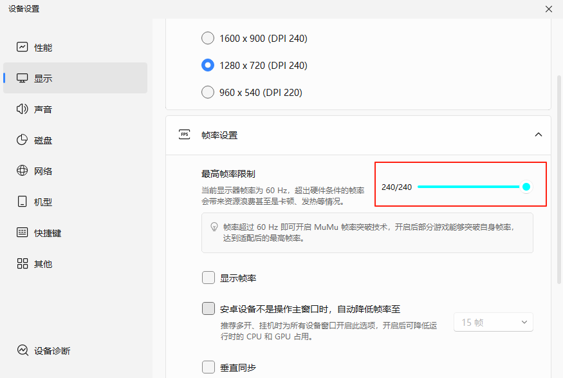Click the 快捷键 keyboard icon

click(23, 232)
